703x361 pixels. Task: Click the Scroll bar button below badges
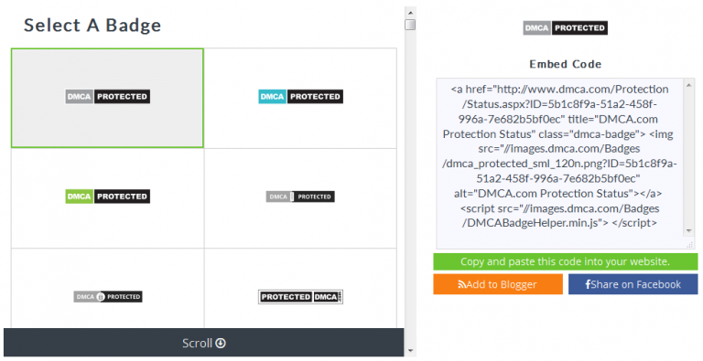click(203, 343)
